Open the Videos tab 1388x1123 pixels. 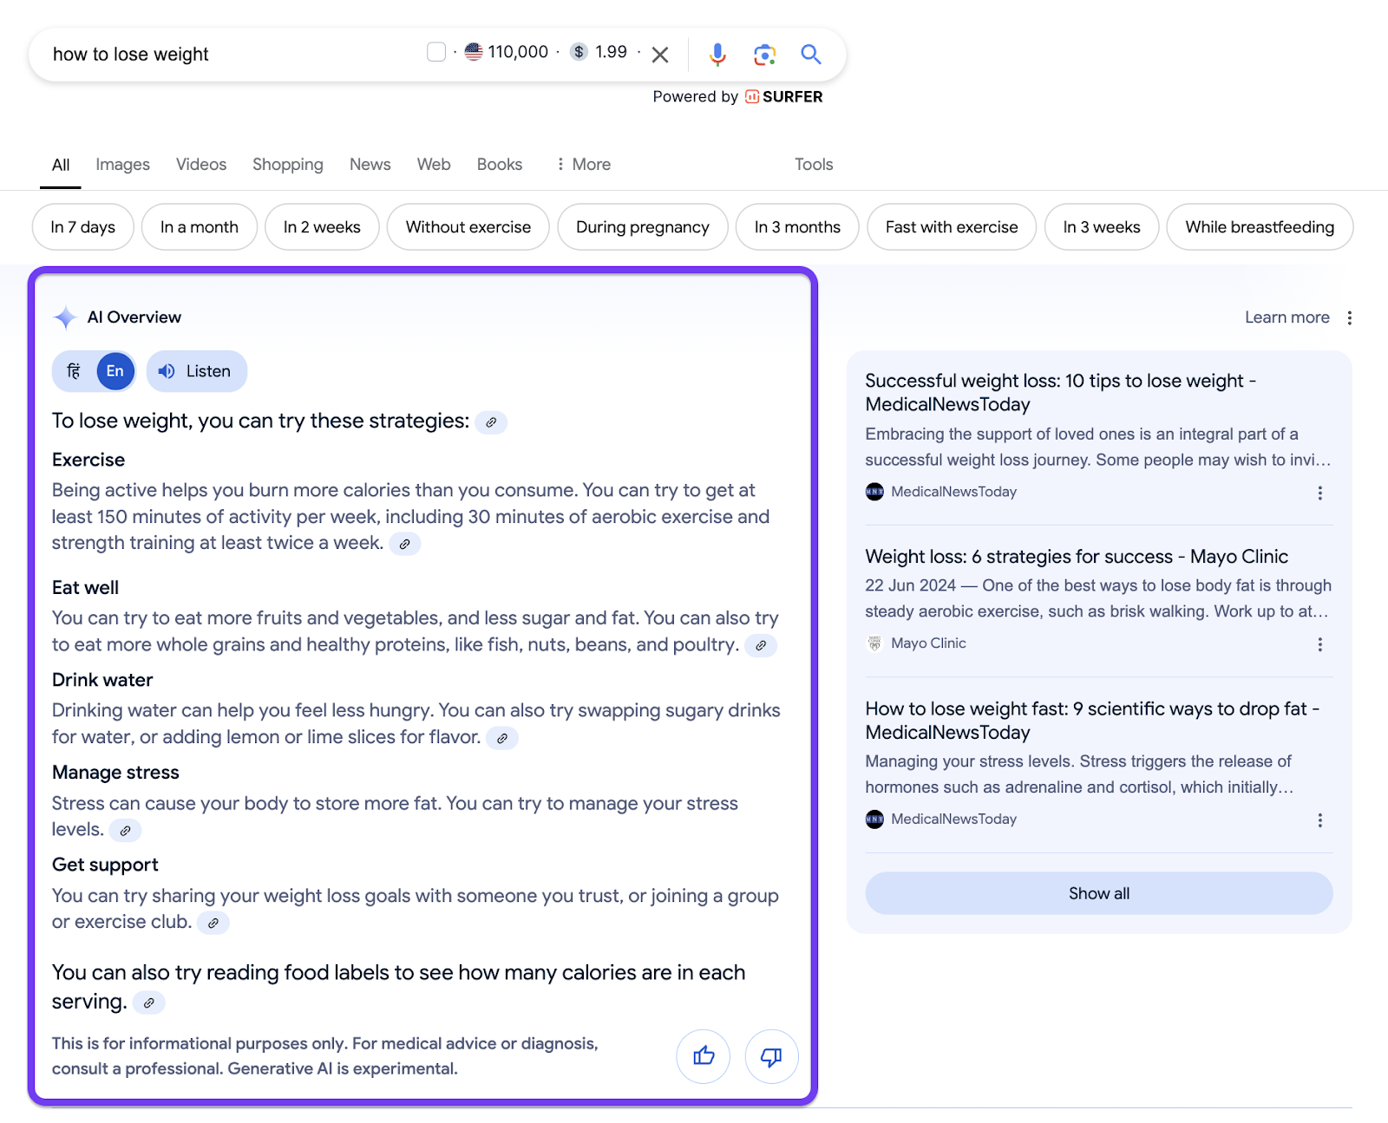click(201, 164)
